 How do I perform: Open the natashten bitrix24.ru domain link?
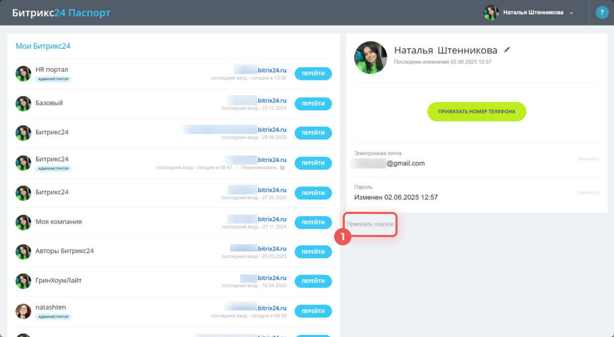pos(255,308)
